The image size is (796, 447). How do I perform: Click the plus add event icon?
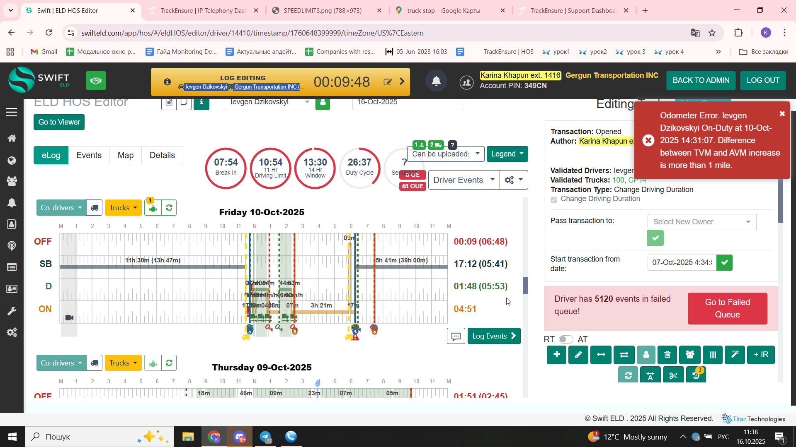click(x=556, y=355)
